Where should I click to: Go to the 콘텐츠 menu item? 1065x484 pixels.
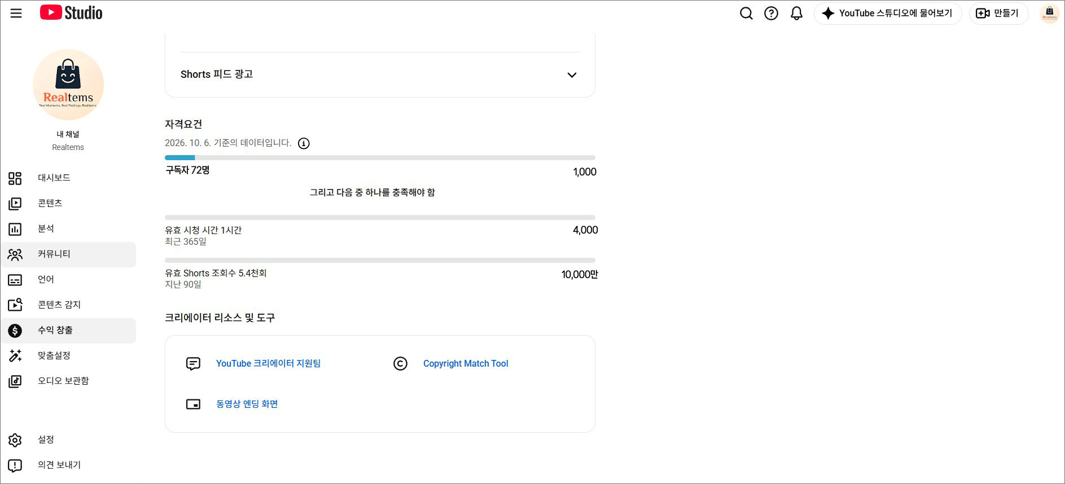click(x=68, y=203)
